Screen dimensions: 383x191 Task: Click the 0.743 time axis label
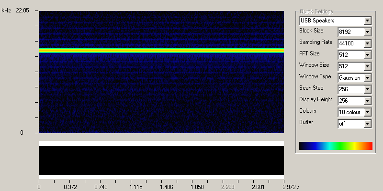pyautogui.click(x=101, y=187)
